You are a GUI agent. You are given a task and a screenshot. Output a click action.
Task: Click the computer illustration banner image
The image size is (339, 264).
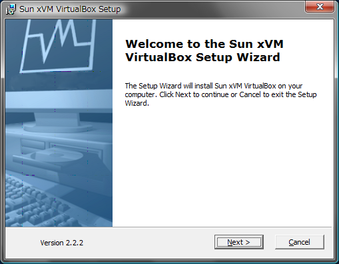(59, 123)
